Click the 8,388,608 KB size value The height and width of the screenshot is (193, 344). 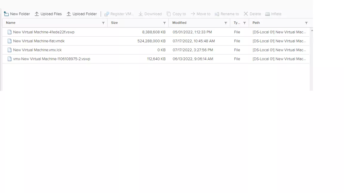(x=154, y=32)
